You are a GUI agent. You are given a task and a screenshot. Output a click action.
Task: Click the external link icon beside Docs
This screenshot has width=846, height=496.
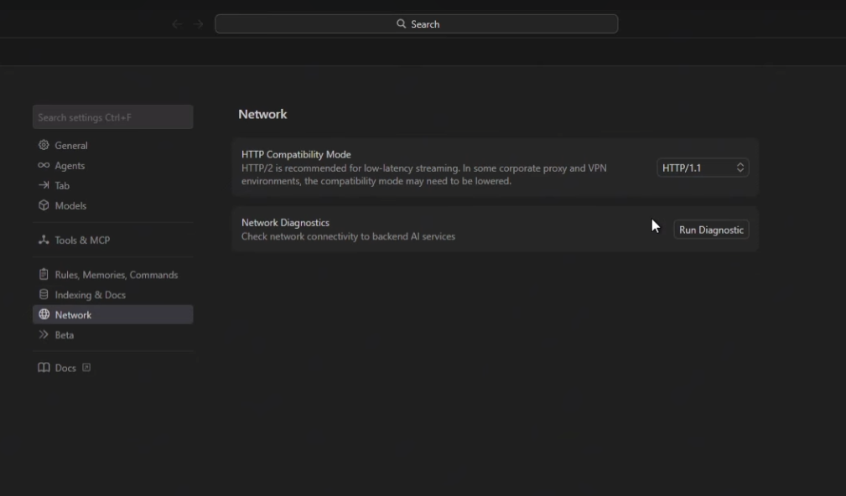pyautogui.click(x=86, y=368)
